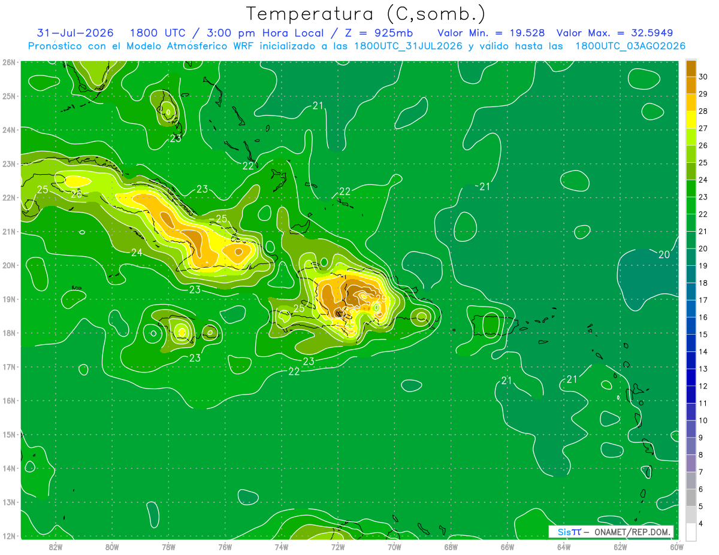The image size is (719, 555).
Task: Pick the brown swatch above 30 in legend
Action: [691, 68]
